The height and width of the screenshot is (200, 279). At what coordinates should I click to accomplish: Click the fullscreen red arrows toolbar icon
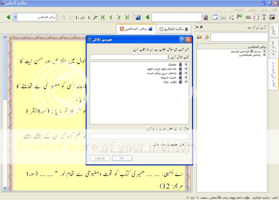256,17
